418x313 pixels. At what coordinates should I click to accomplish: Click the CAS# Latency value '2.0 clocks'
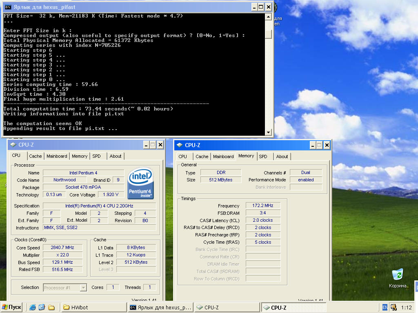tap(263, 220)
